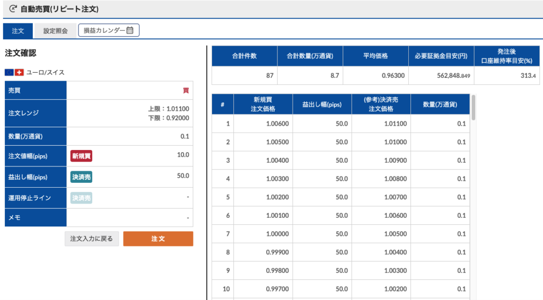Click row 8 buy price 0.99900
This screenshot has height=300, width=543.
(277, 252)
